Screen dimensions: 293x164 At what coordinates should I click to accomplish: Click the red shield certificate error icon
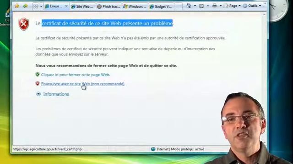point(24,24)
